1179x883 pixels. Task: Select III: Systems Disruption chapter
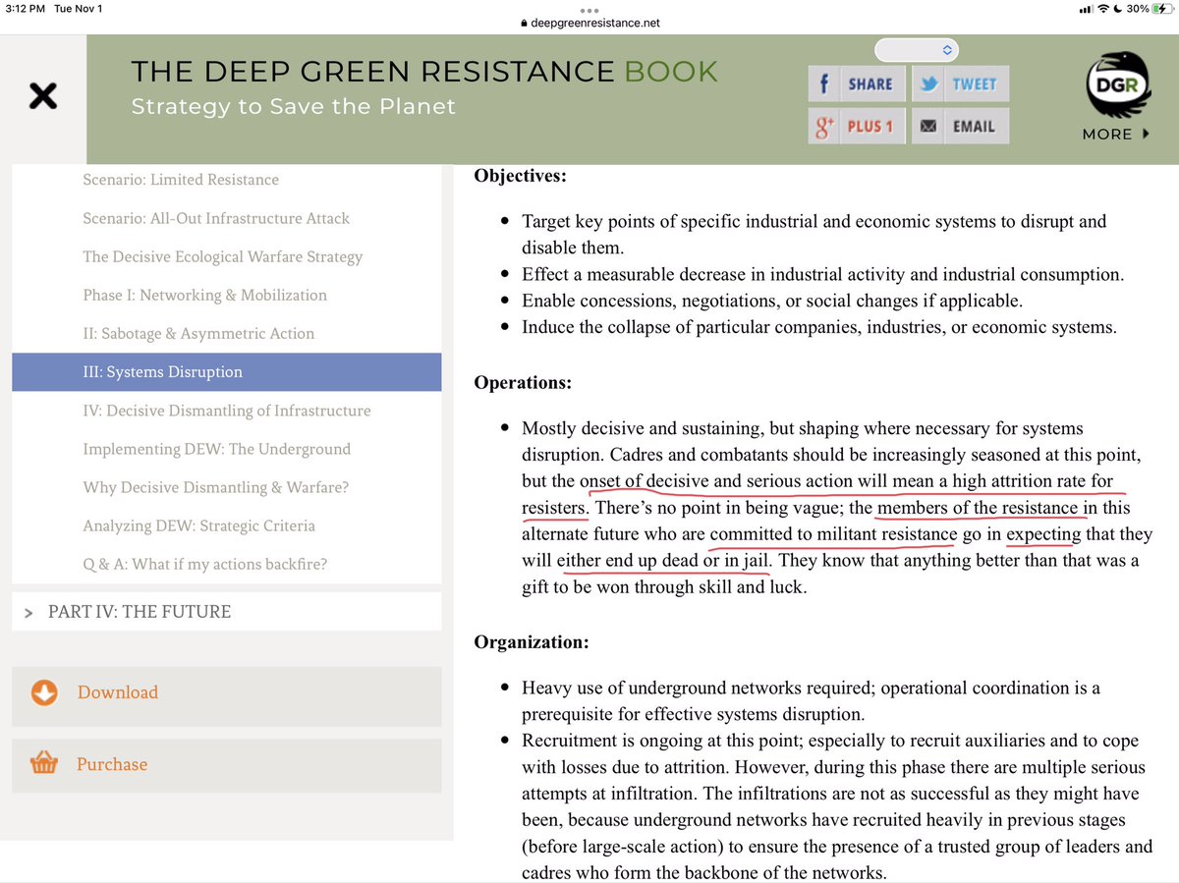tap(163, 372)
